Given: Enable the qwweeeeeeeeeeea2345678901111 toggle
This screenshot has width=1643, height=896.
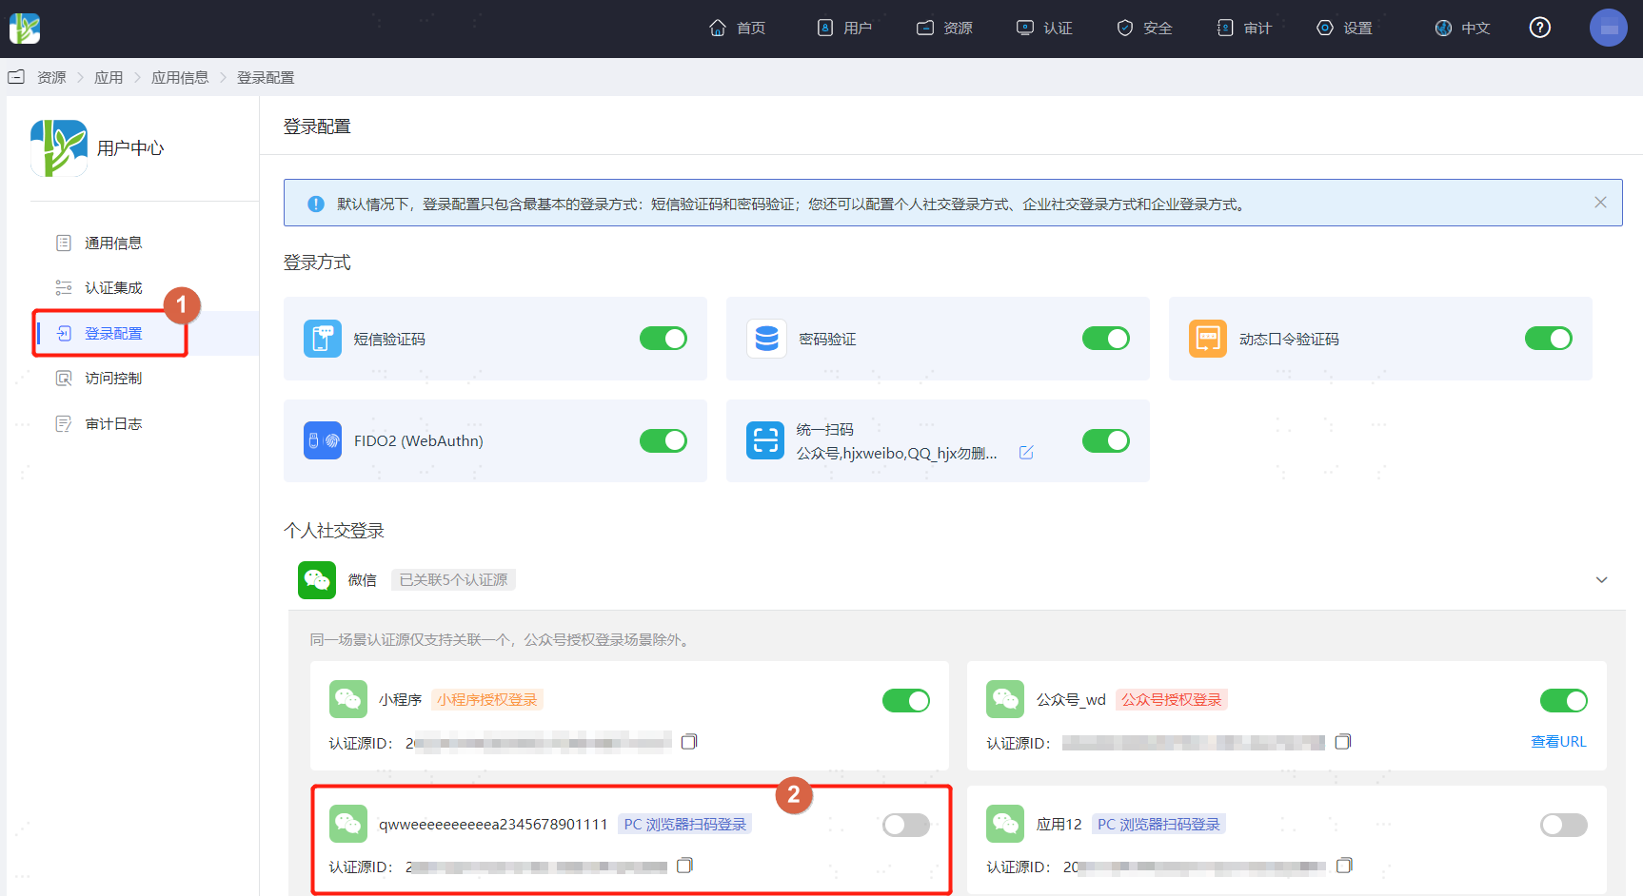Looking at the screenshot, I should 906,825.
